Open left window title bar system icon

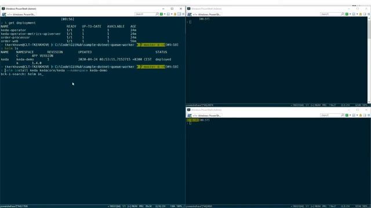(3, 9)
